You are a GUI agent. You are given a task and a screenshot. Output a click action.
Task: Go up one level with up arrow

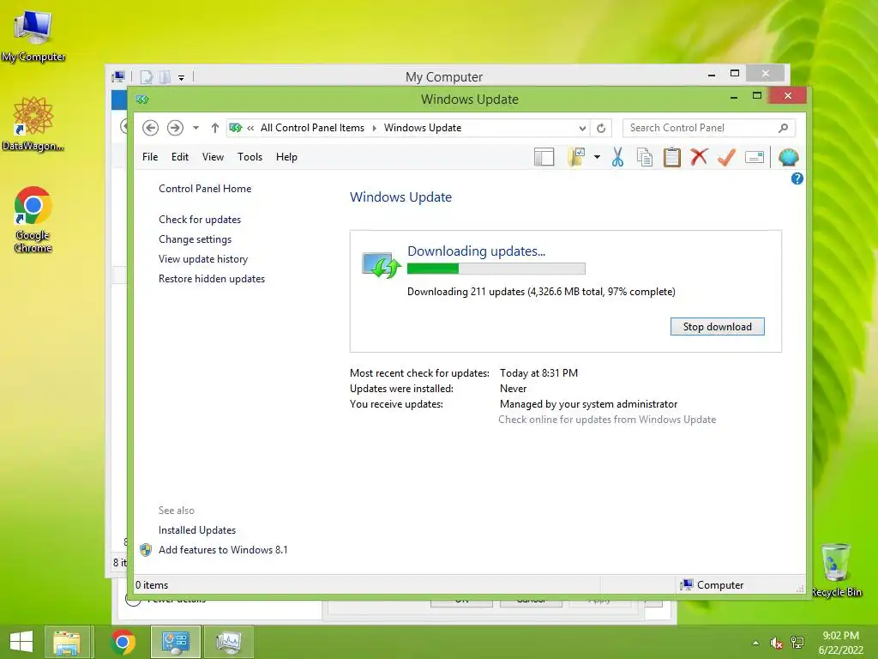click(x=215, y=128)
